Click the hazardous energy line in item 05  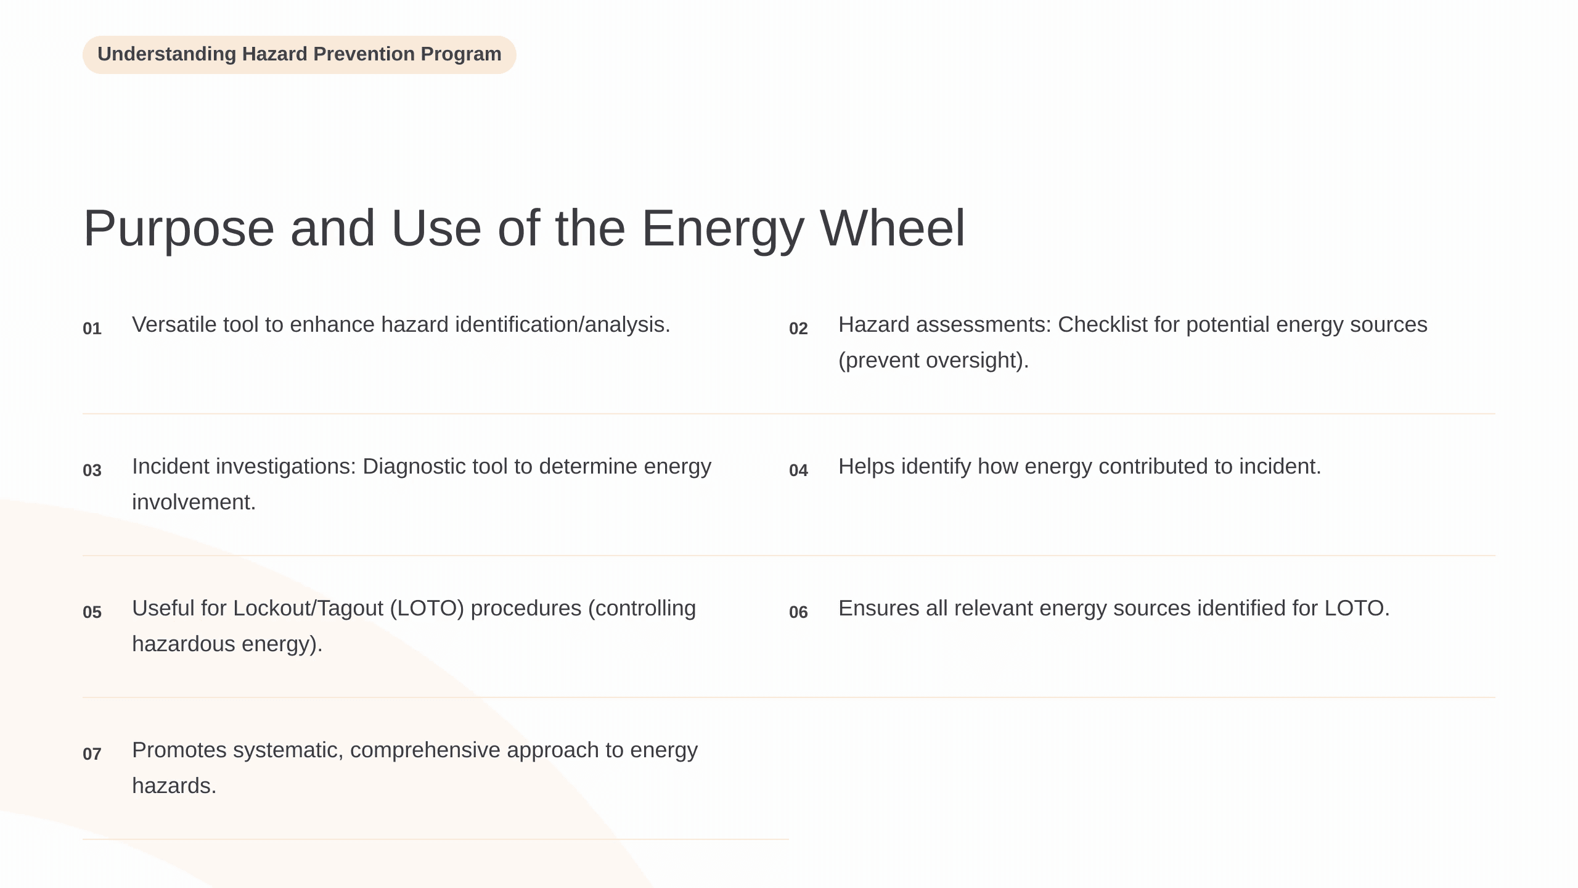(x=227, y=644)
